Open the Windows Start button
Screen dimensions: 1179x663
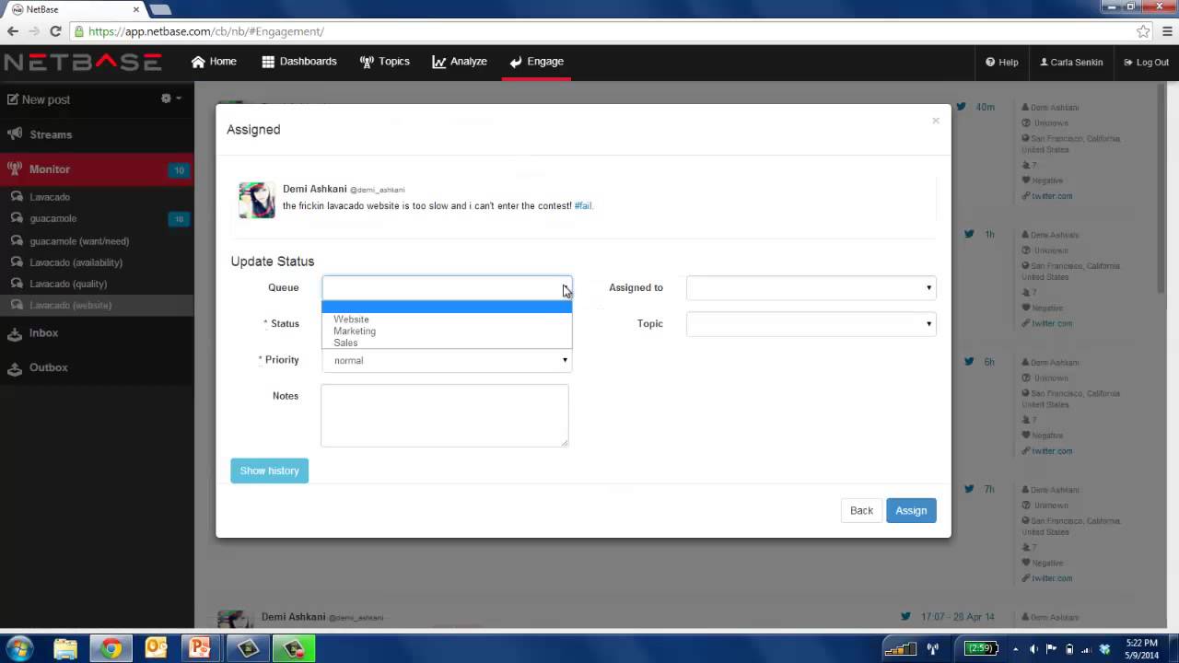coord(19,648)
